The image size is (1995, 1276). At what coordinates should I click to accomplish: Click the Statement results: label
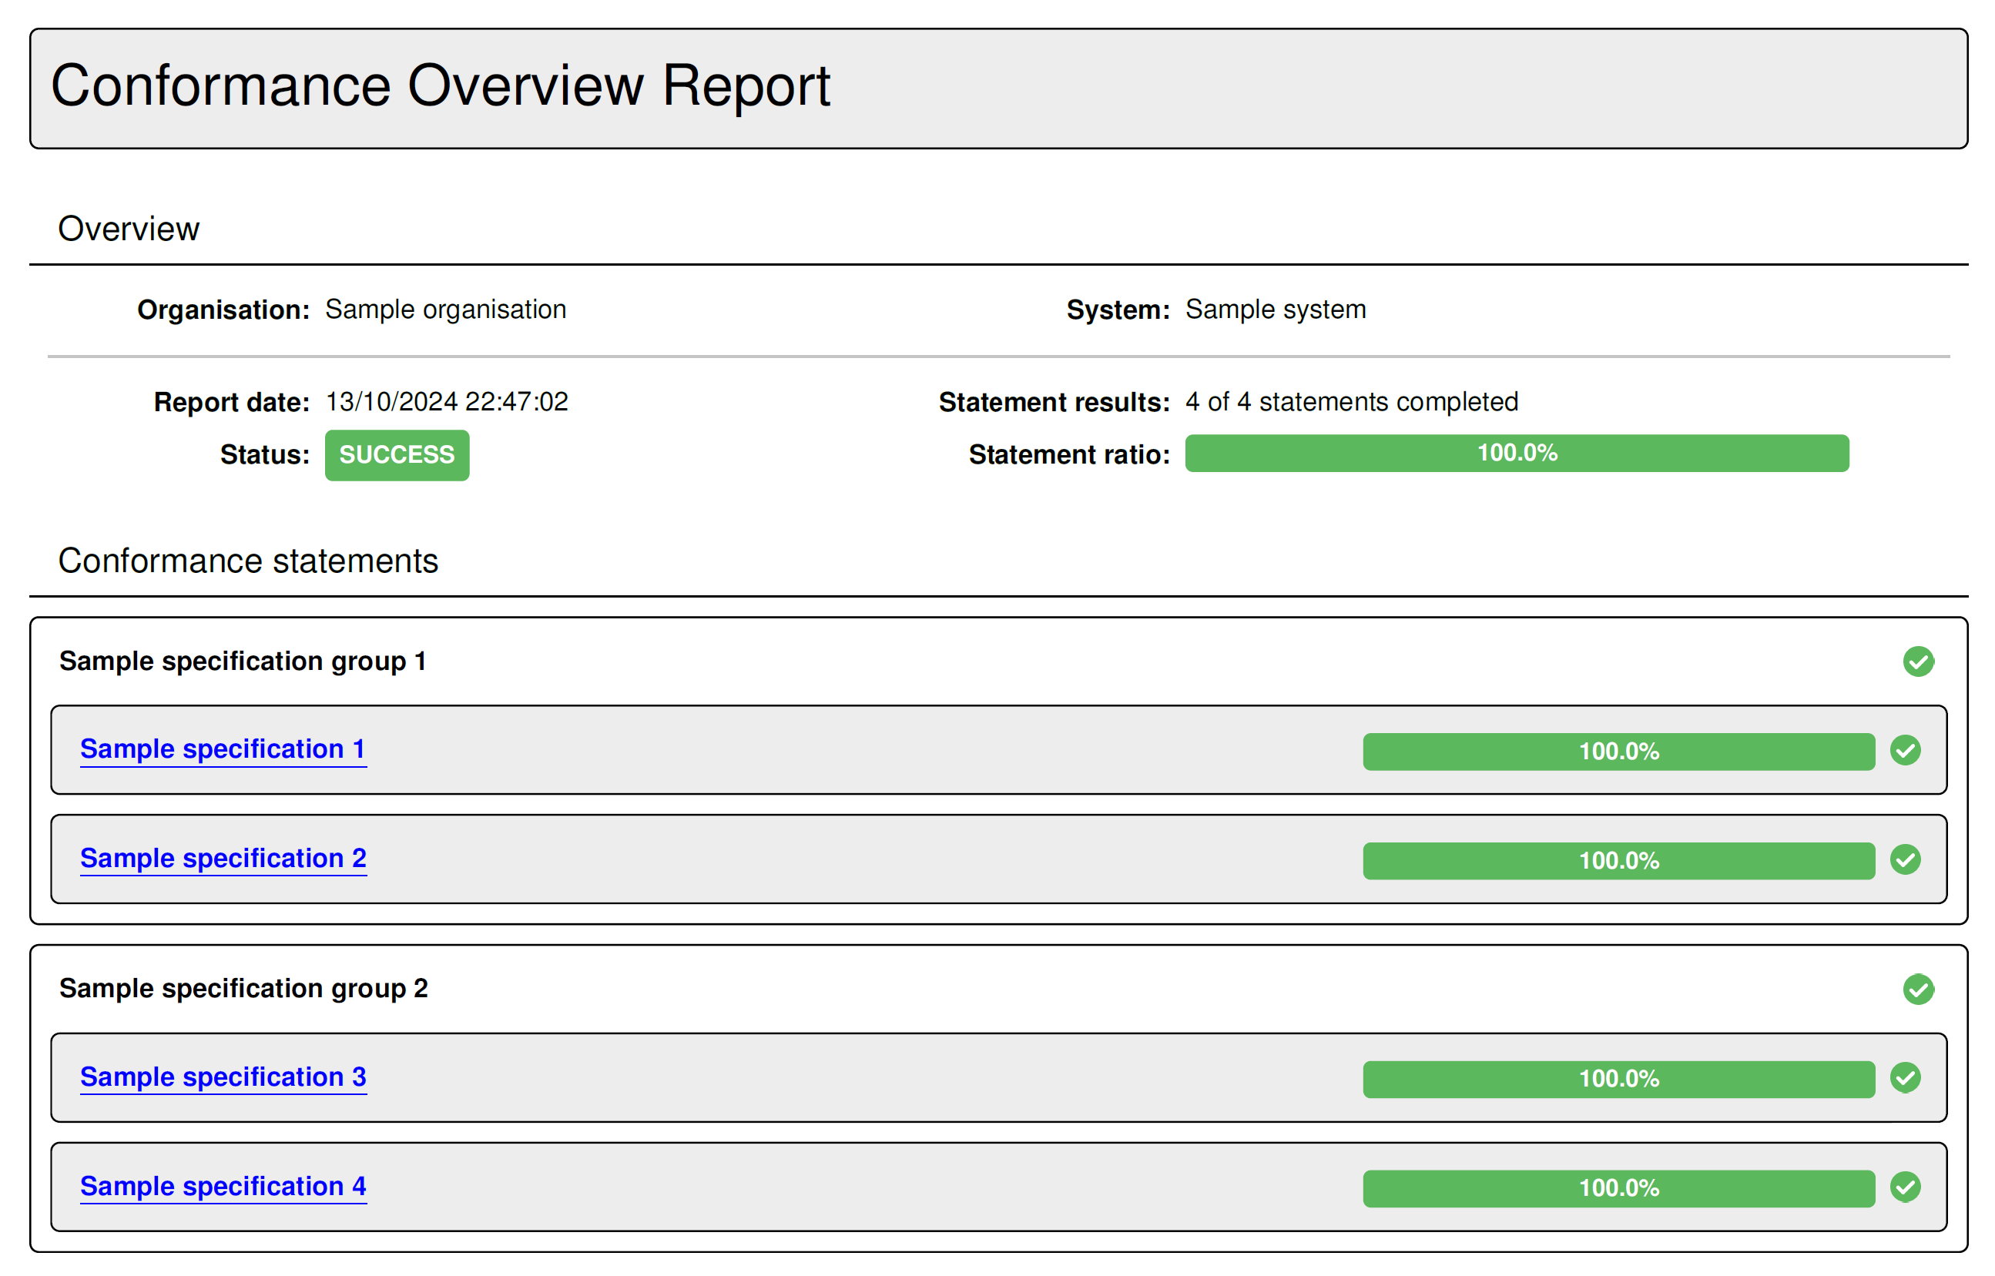click(1054, 403)
